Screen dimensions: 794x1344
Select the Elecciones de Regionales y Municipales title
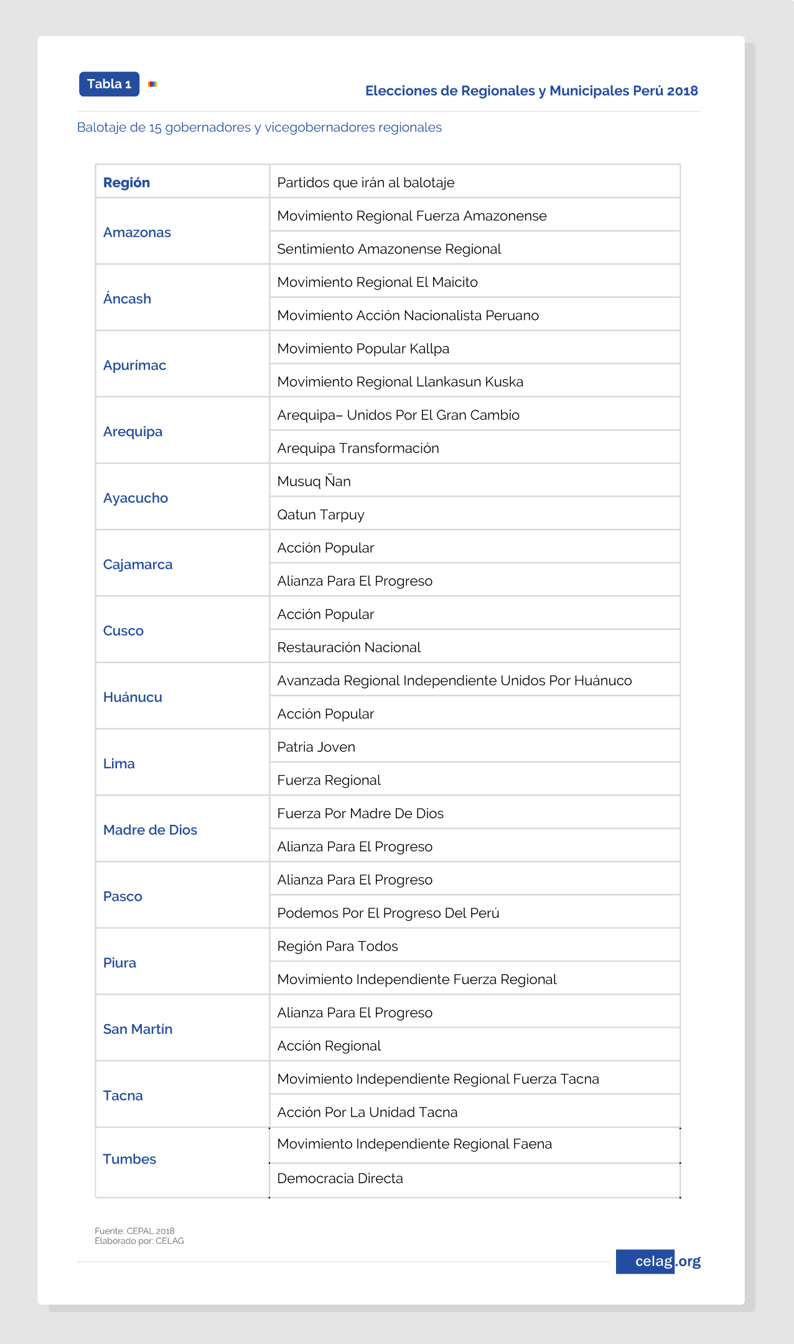pos(531,91)
